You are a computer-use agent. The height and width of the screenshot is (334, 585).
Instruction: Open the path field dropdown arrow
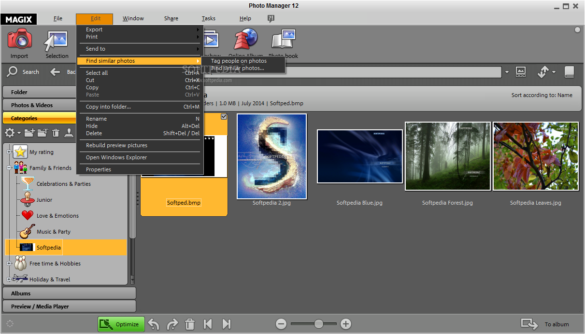[507, 72]
